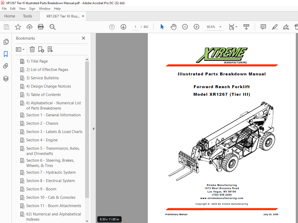298x223 pixels.
Task: Upload file to cloud icon
Action: point(29,27)
